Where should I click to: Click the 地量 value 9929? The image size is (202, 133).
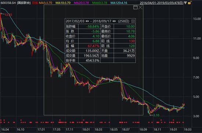[131, 56]
